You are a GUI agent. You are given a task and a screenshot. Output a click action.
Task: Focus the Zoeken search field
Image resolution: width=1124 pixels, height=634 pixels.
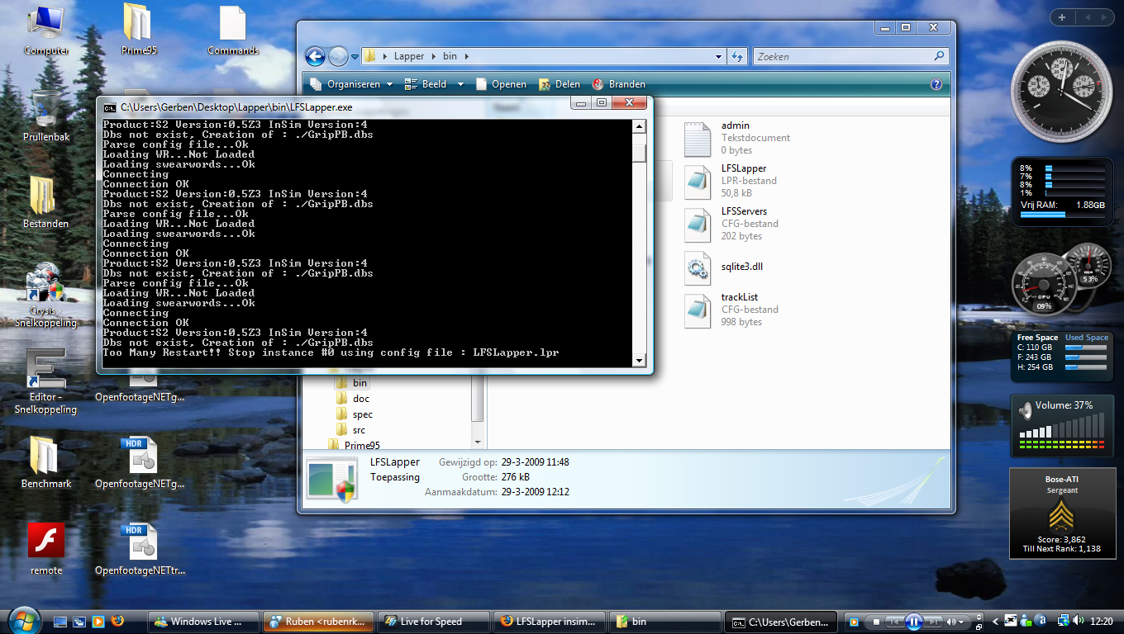coord(850,57)
